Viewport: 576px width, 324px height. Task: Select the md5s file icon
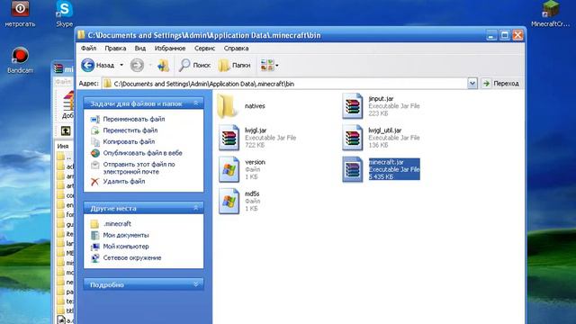pos(229,201)
